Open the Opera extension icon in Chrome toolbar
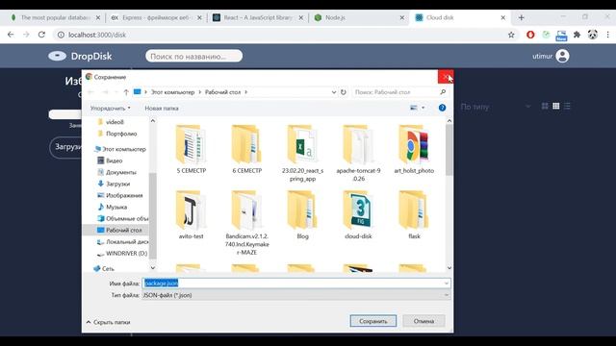Viewport: 616px width, 346px height. (x=530, y=35)
